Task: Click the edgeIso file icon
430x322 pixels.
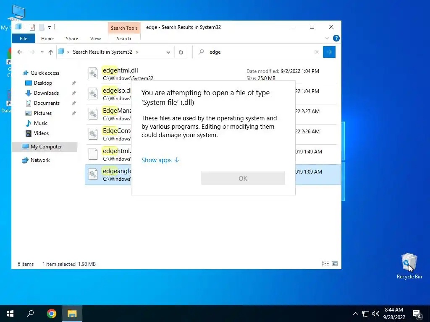Action: (93, 93)
